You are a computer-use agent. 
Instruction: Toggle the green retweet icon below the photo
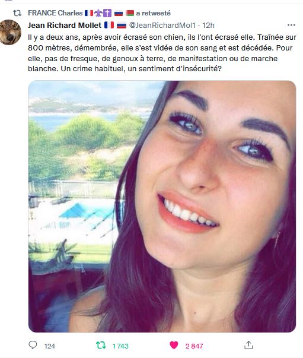101,345
